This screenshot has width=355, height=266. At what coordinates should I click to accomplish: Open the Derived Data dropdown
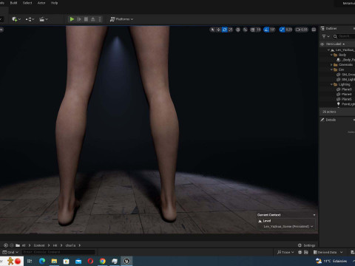(x=328, y=252)
